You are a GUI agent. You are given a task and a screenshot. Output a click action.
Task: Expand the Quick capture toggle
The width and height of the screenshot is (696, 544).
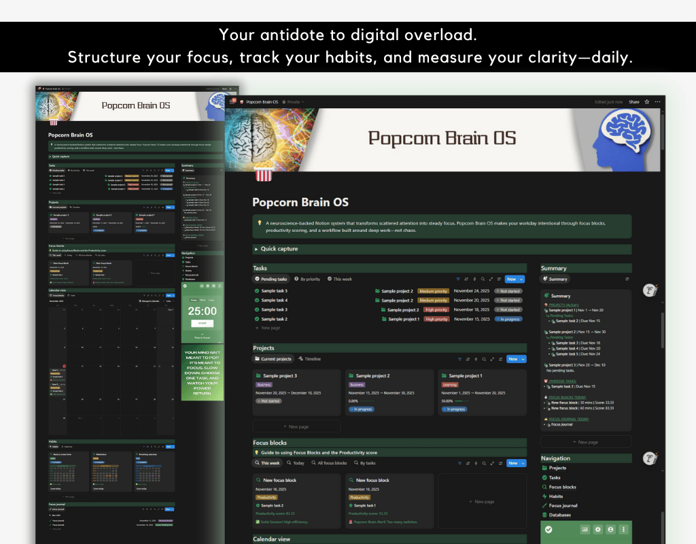tap(256, 249)
